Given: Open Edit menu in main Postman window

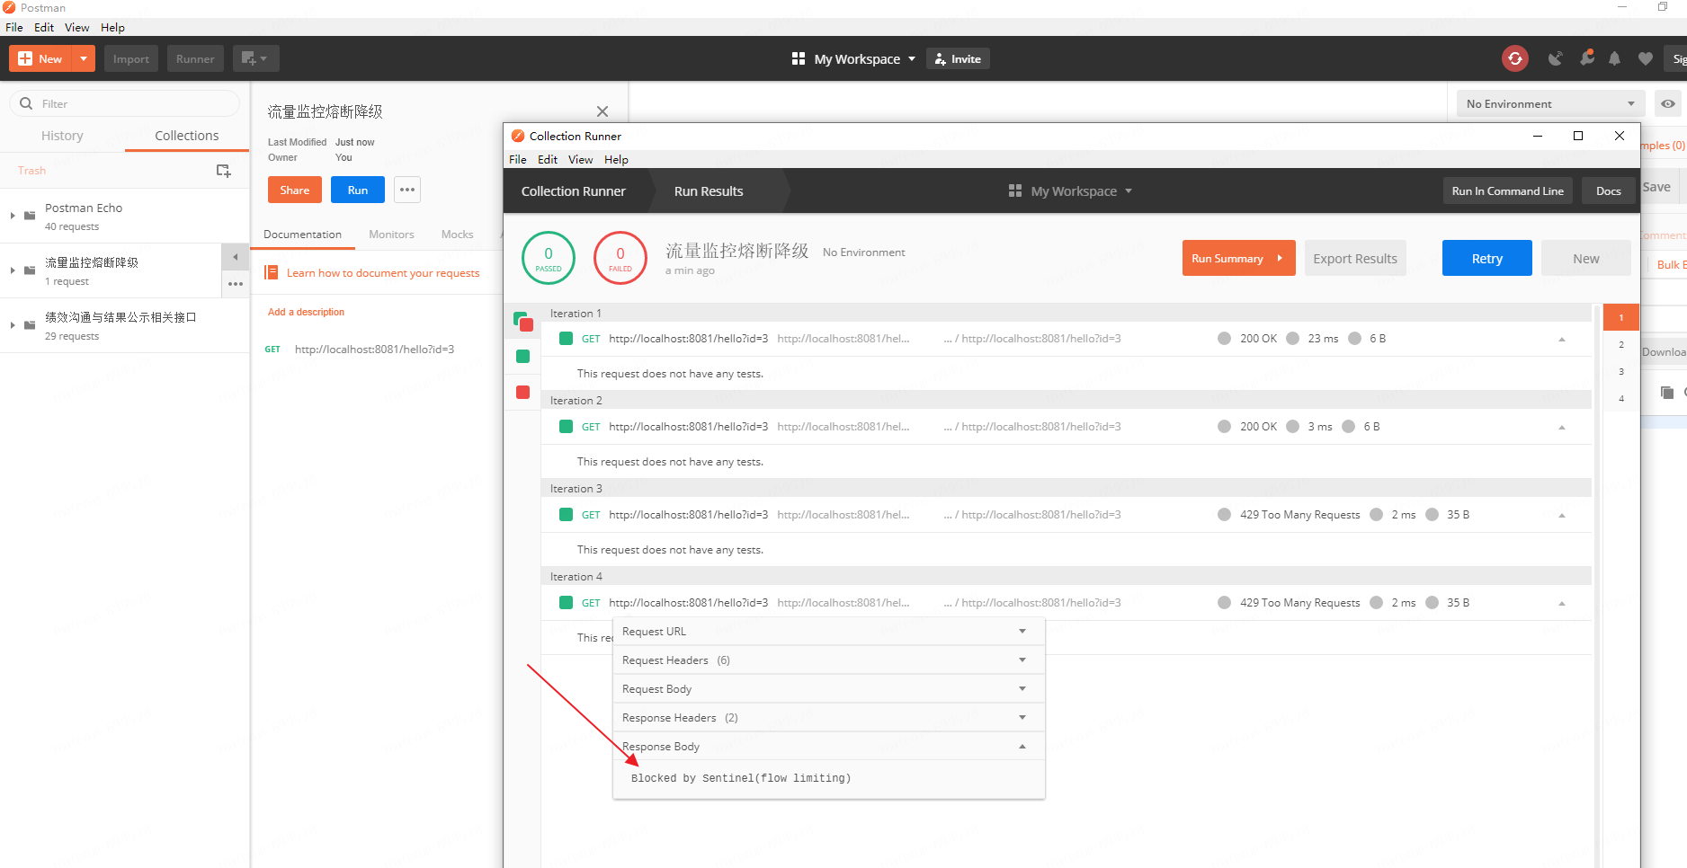Looking at the screenshot, I should 44,28.
